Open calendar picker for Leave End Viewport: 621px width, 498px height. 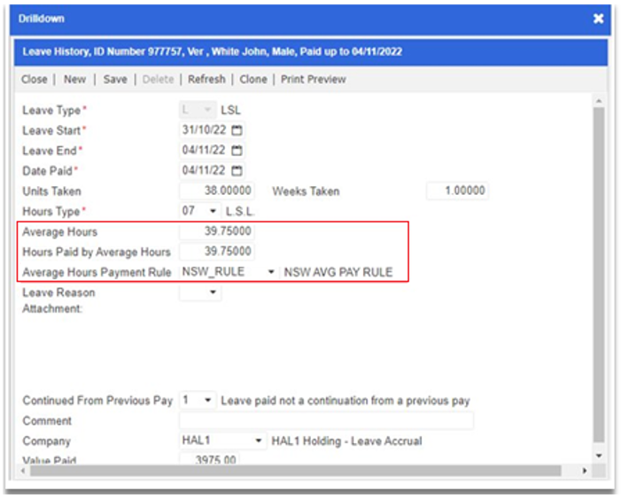click(237, 151)
